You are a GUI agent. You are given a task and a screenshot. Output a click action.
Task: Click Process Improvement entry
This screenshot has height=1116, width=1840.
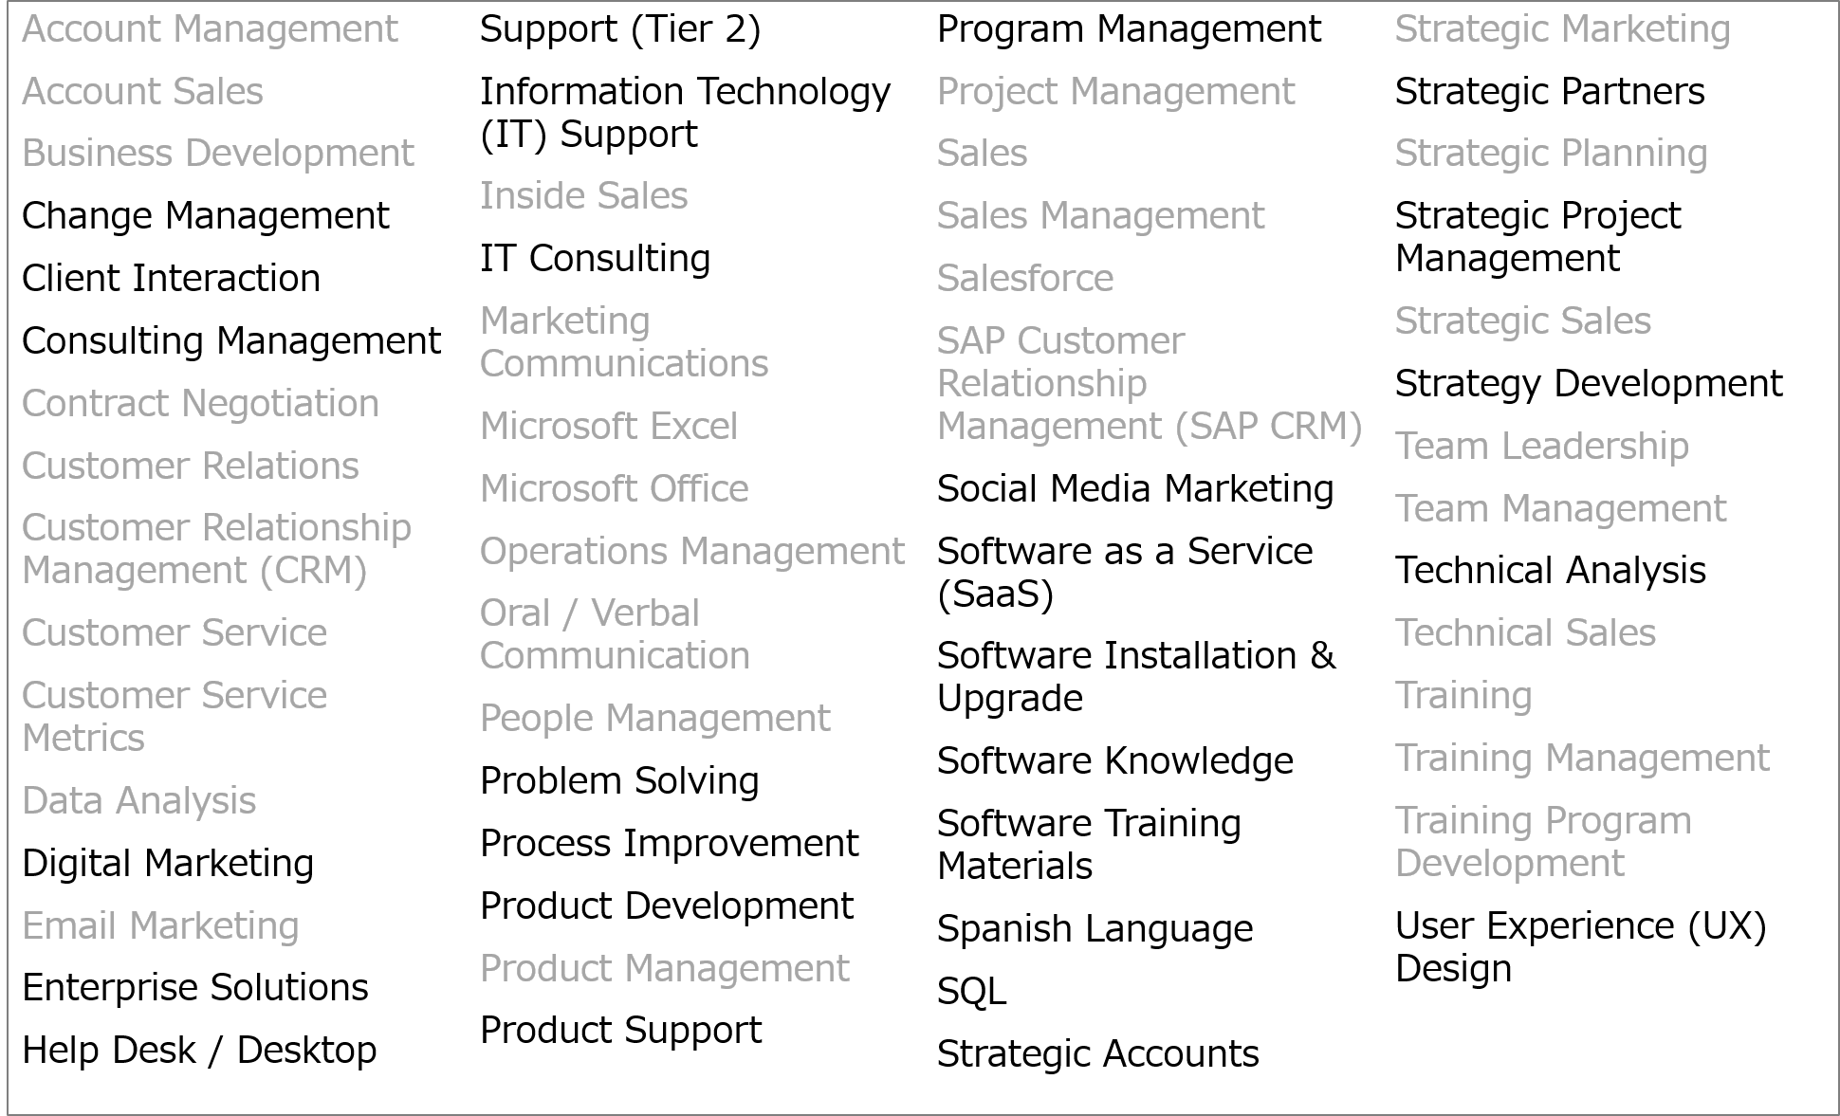tap(669, 844)
